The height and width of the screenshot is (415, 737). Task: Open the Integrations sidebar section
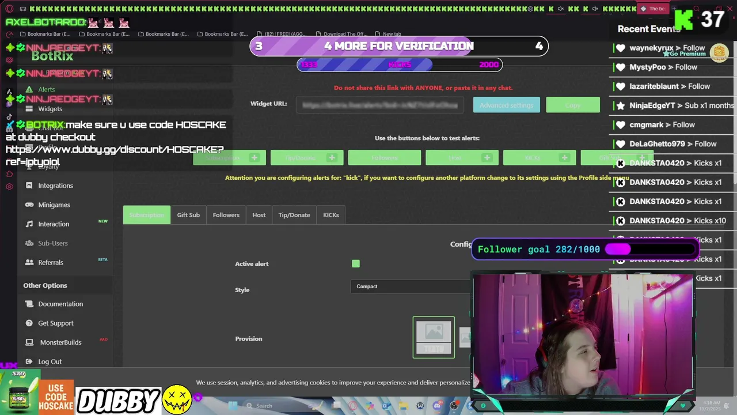coord(55,186)
